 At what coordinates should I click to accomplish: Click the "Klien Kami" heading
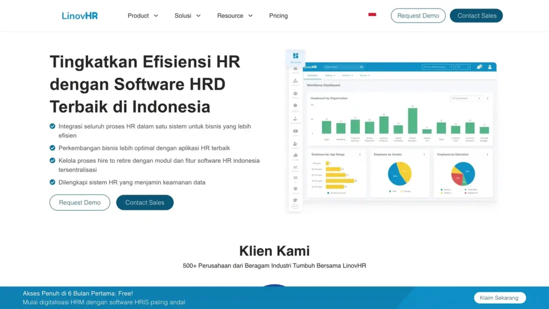(x=274, y=251)
